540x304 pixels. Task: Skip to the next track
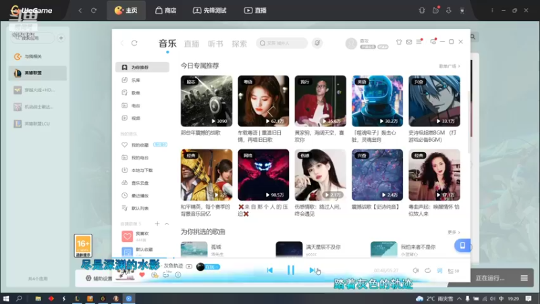tap(312, 270)
